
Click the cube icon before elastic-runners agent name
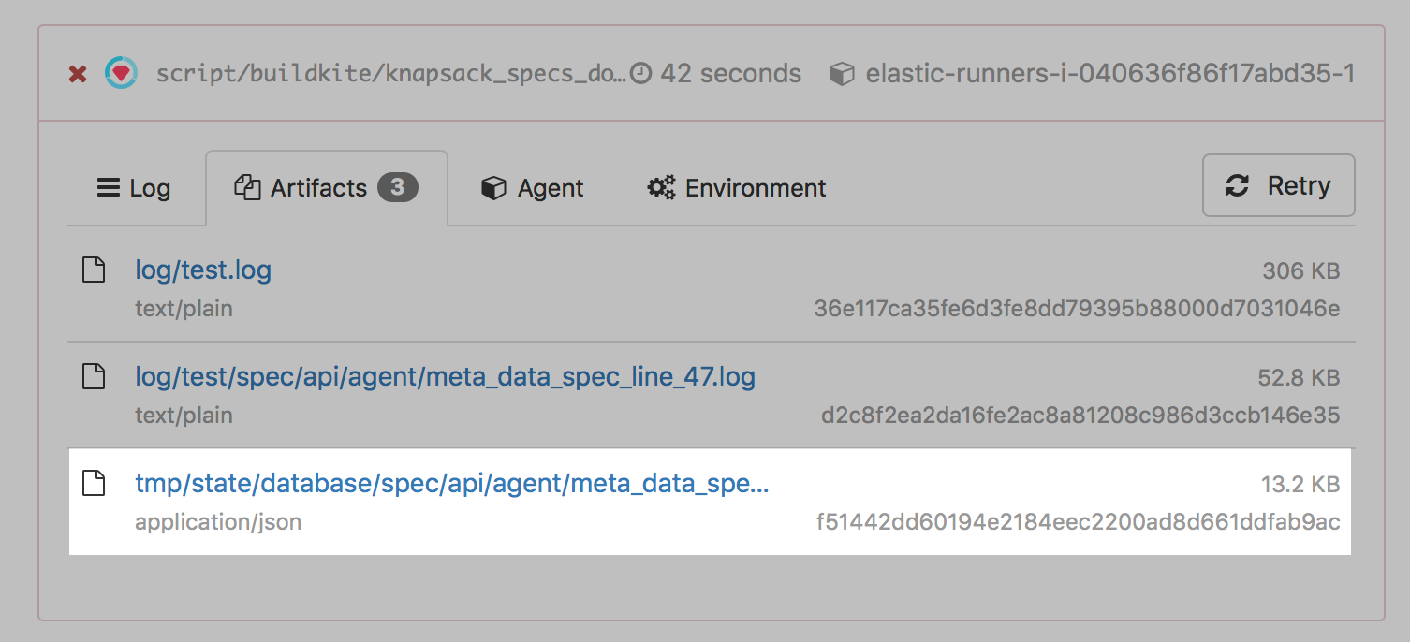click(842, 74)
